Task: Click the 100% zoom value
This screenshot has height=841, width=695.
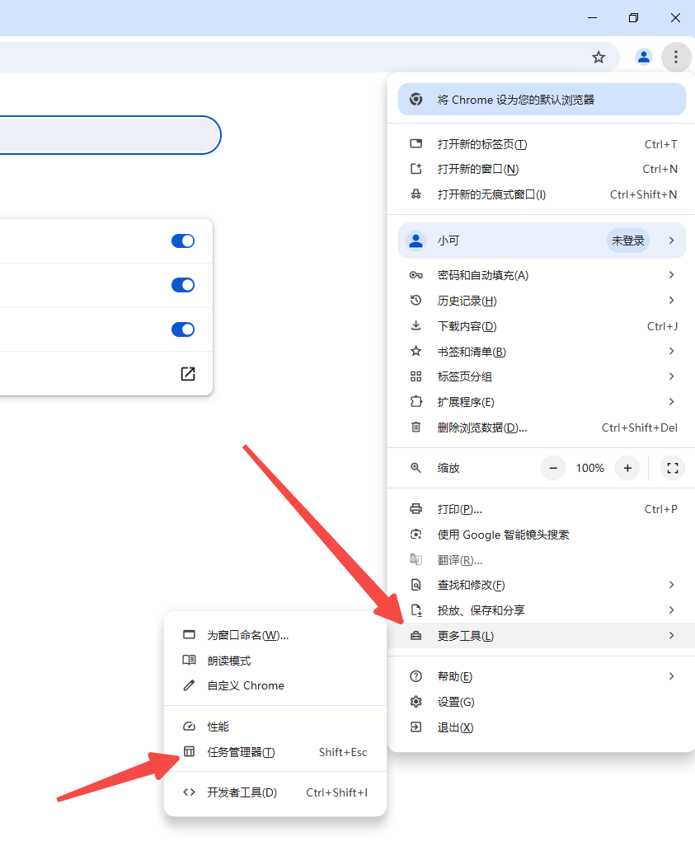Action: tap(589, 468)
